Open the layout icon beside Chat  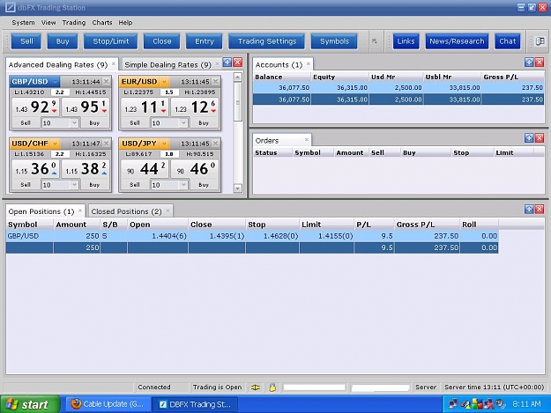click(540, 41)
